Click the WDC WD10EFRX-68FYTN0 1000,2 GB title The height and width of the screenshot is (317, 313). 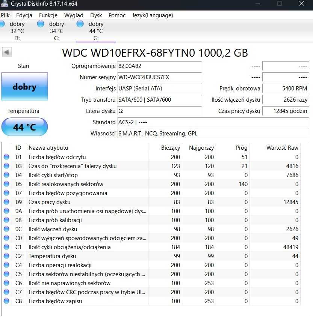(x=155, y=53)
